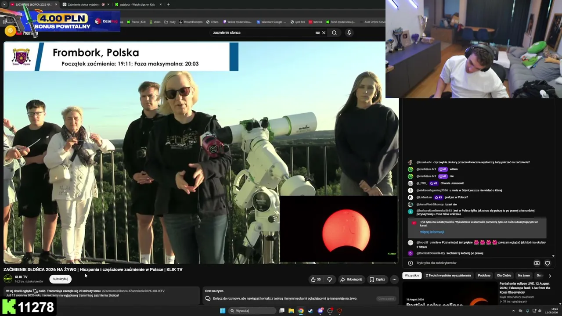This screenshot has width=562, height=316.
Task: Click the volume icon in system tray
Action: (540, 311)
